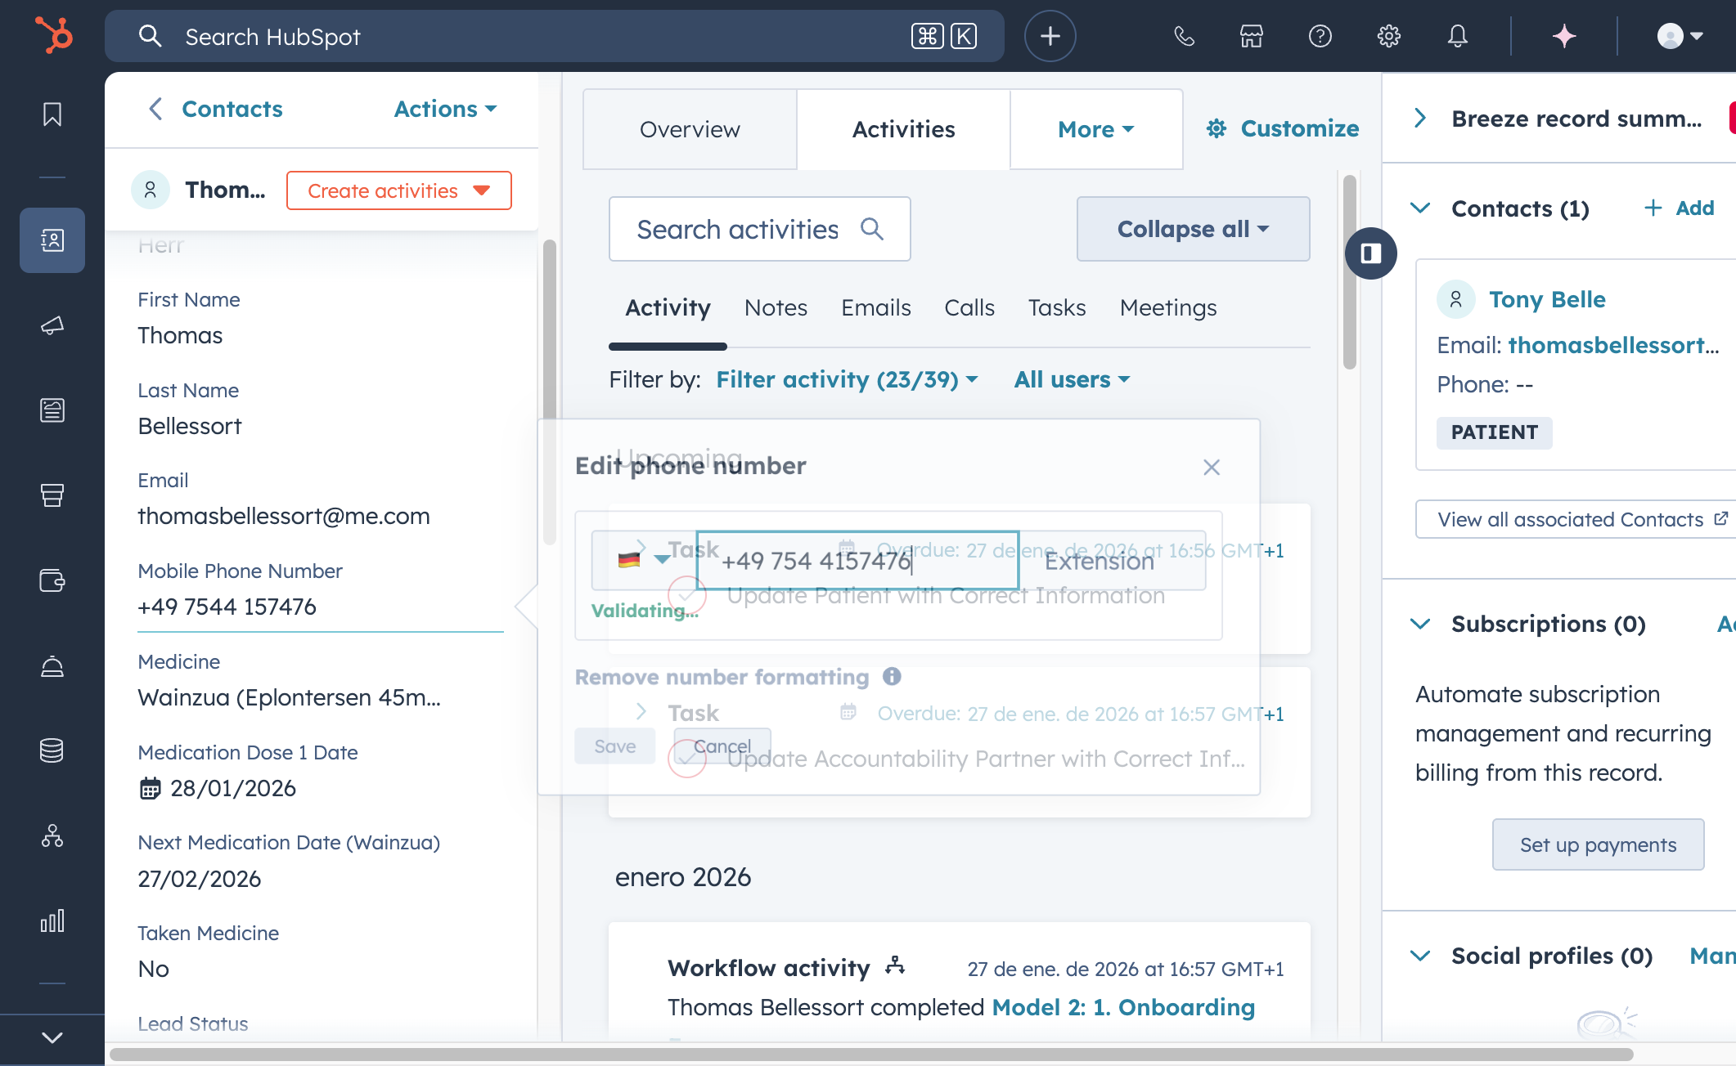Open the Help question mark icon
Image resolution: width=1736 pixels, height=1066 pixels.
coord(1320,36)
